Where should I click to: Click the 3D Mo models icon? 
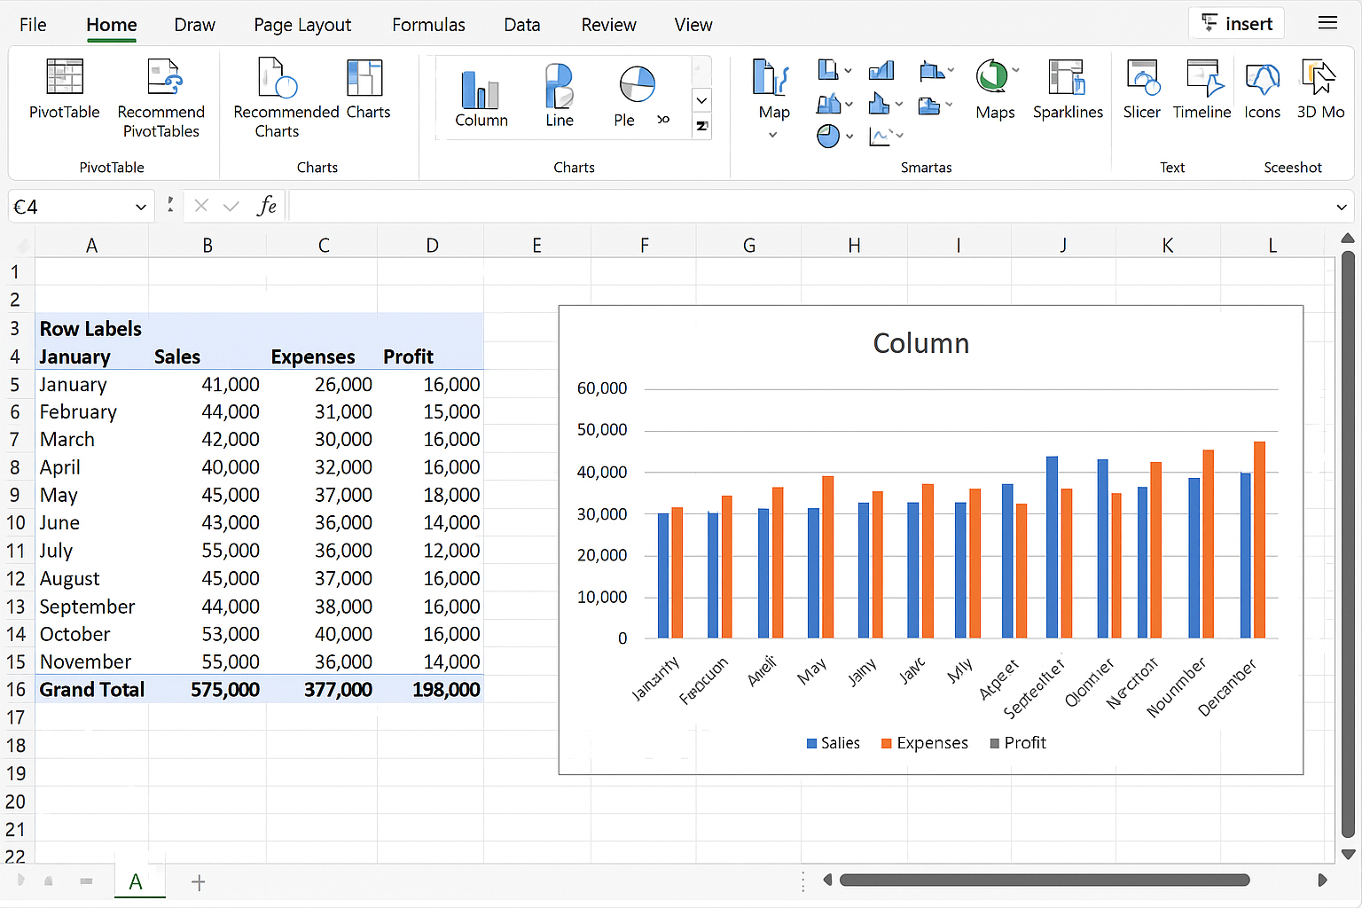click(x=1319, y=77)
